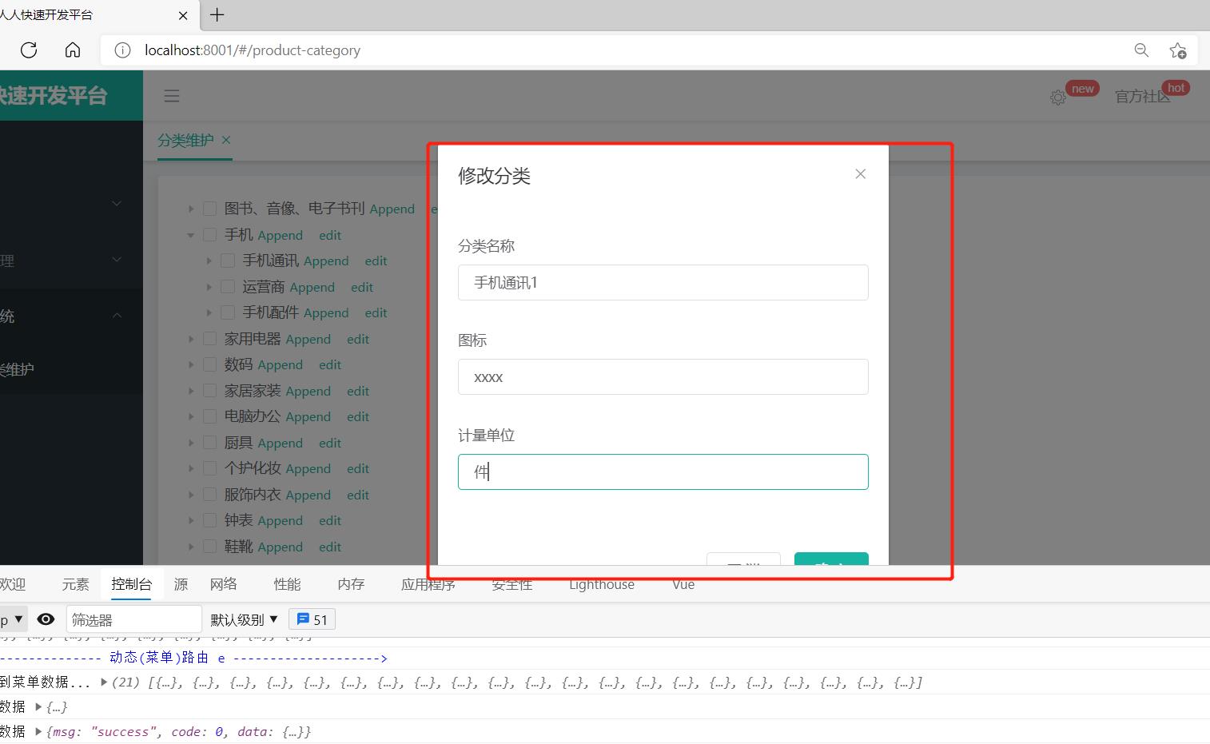Reload the page with the refresh icon
This screenshot has height=744, width=1210.
(29, 50)
